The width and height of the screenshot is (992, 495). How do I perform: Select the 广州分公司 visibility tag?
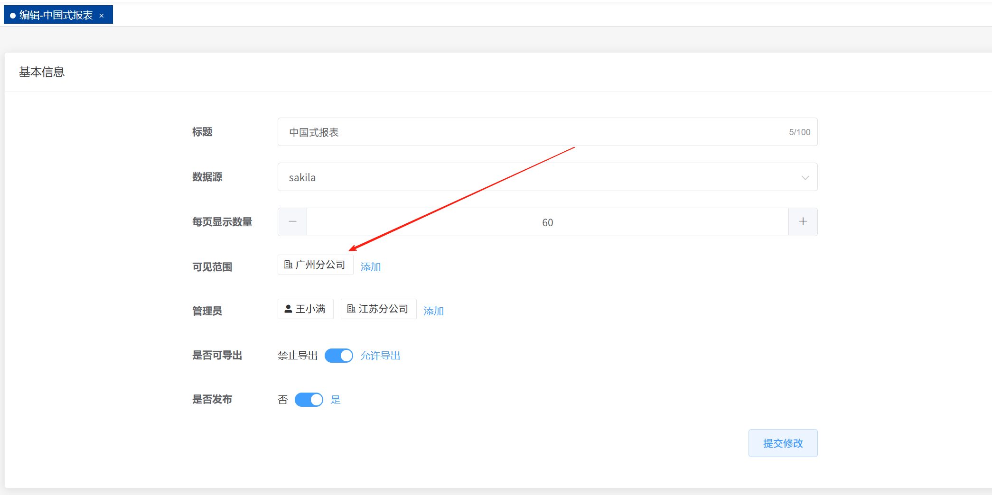[320, 265]
